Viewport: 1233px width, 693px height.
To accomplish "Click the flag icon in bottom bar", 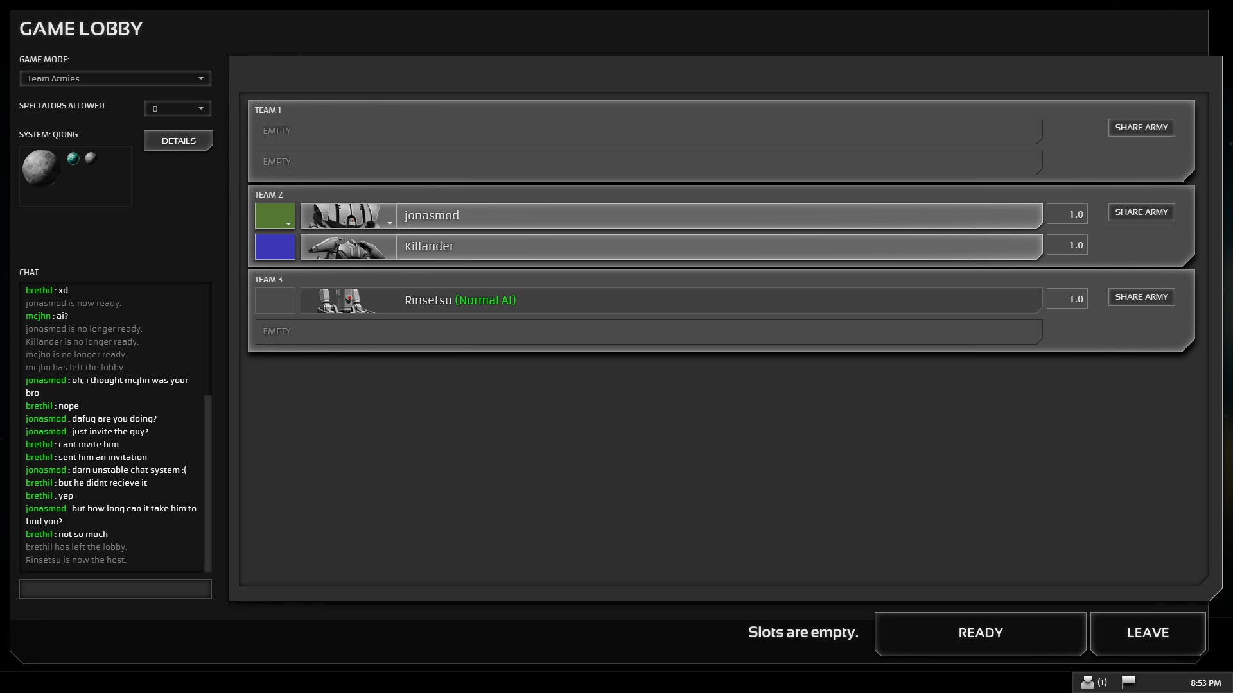I will [1128, 681].
